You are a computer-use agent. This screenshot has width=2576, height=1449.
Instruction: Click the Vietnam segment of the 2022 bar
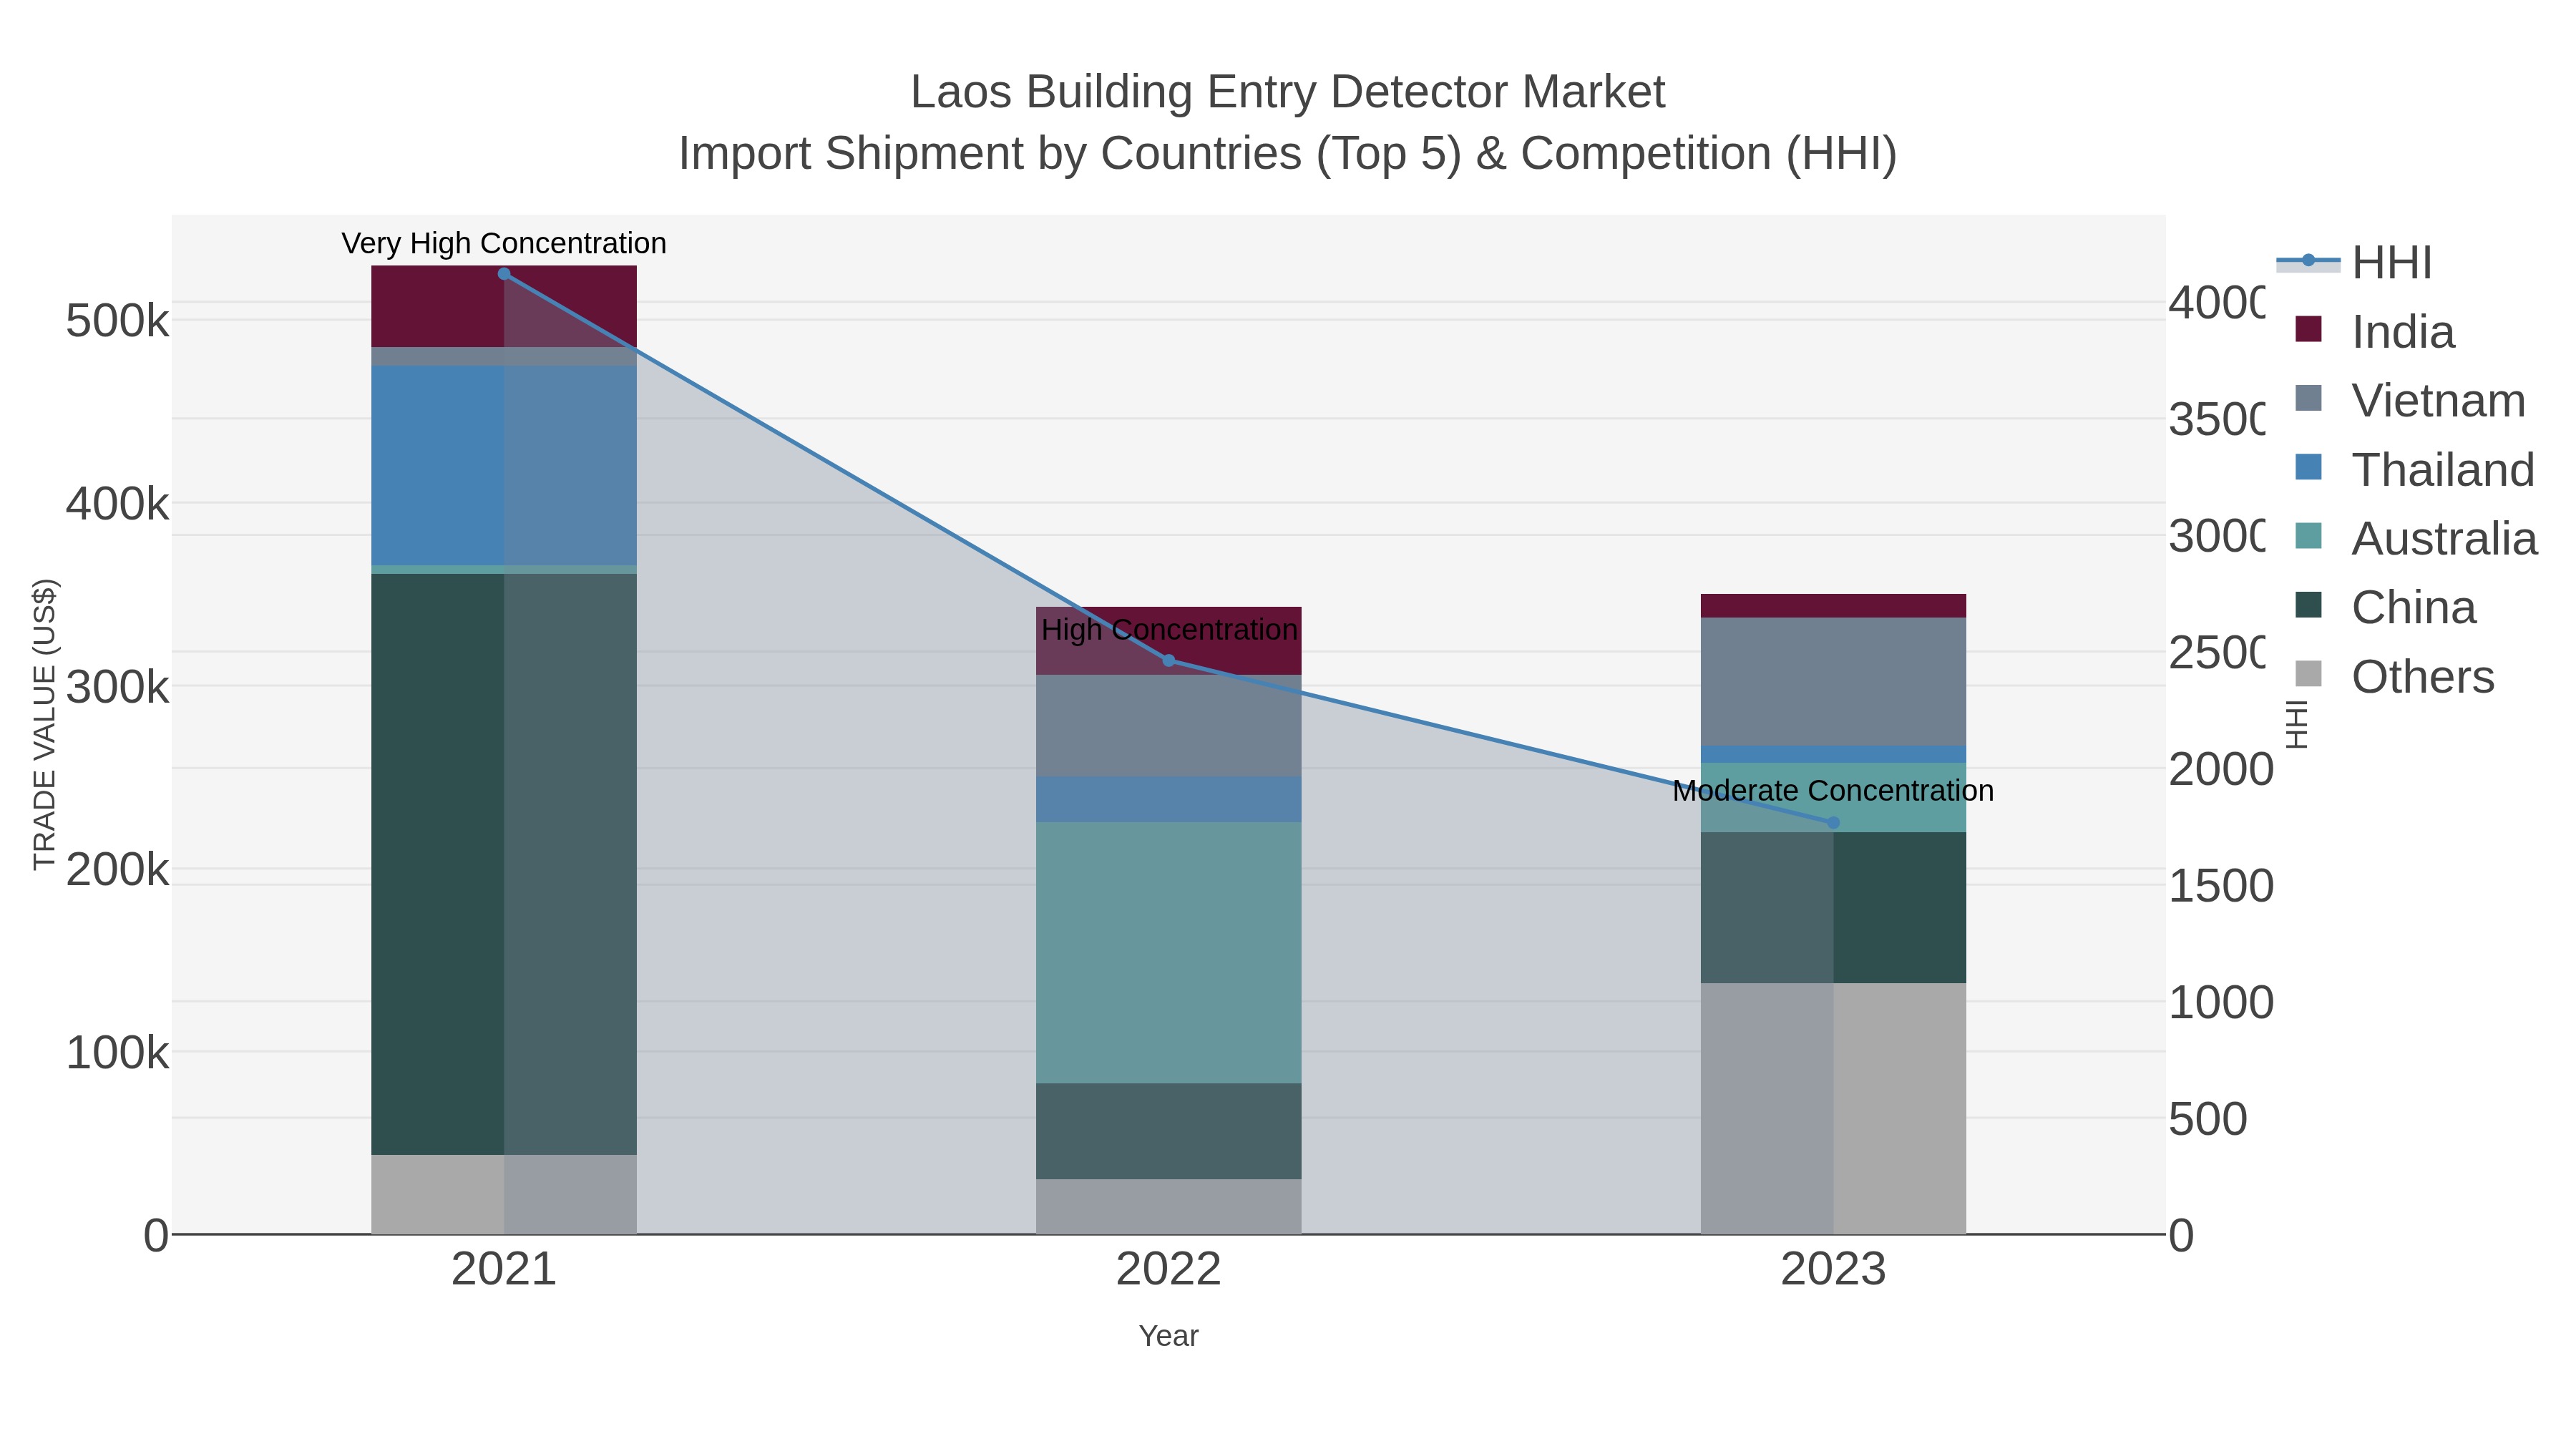click(x=1169, y=726)
